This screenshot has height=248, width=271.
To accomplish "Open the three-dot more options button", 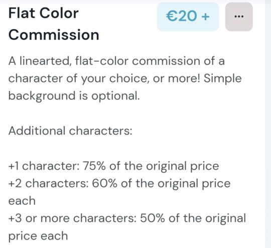I will coord(239,17).
